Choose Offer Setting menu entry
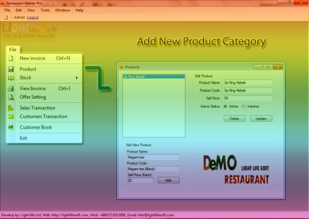 45,97
